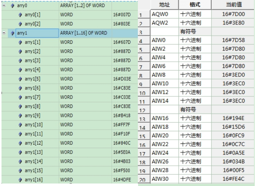Click value 16#194E for AIW16
This screenshot has height=186, width=256.
point(234,118)
